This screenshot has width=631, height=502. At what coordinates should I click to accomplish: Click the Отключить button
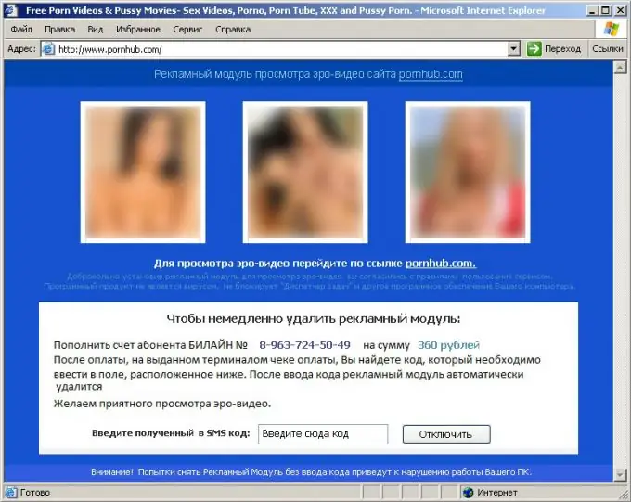pyautogui.click(x=446, y=434)
